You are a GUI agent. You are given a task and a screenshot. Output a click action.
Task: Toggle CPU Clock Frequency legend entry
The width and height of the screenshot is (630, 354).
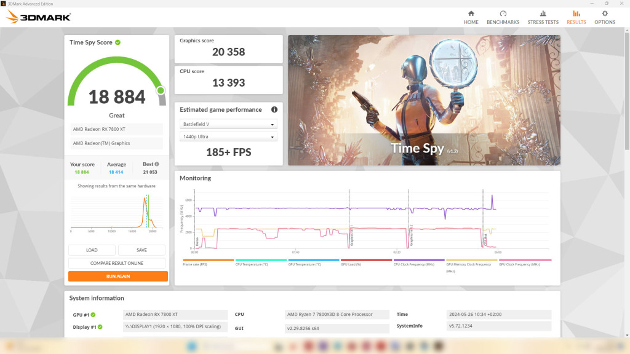click(x=418, y=262)
